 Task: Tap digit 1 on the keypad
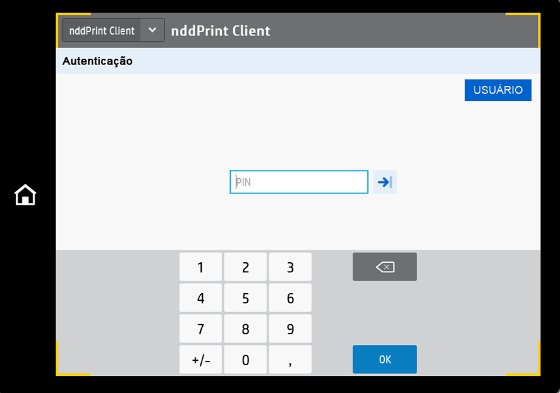(201, 267)
